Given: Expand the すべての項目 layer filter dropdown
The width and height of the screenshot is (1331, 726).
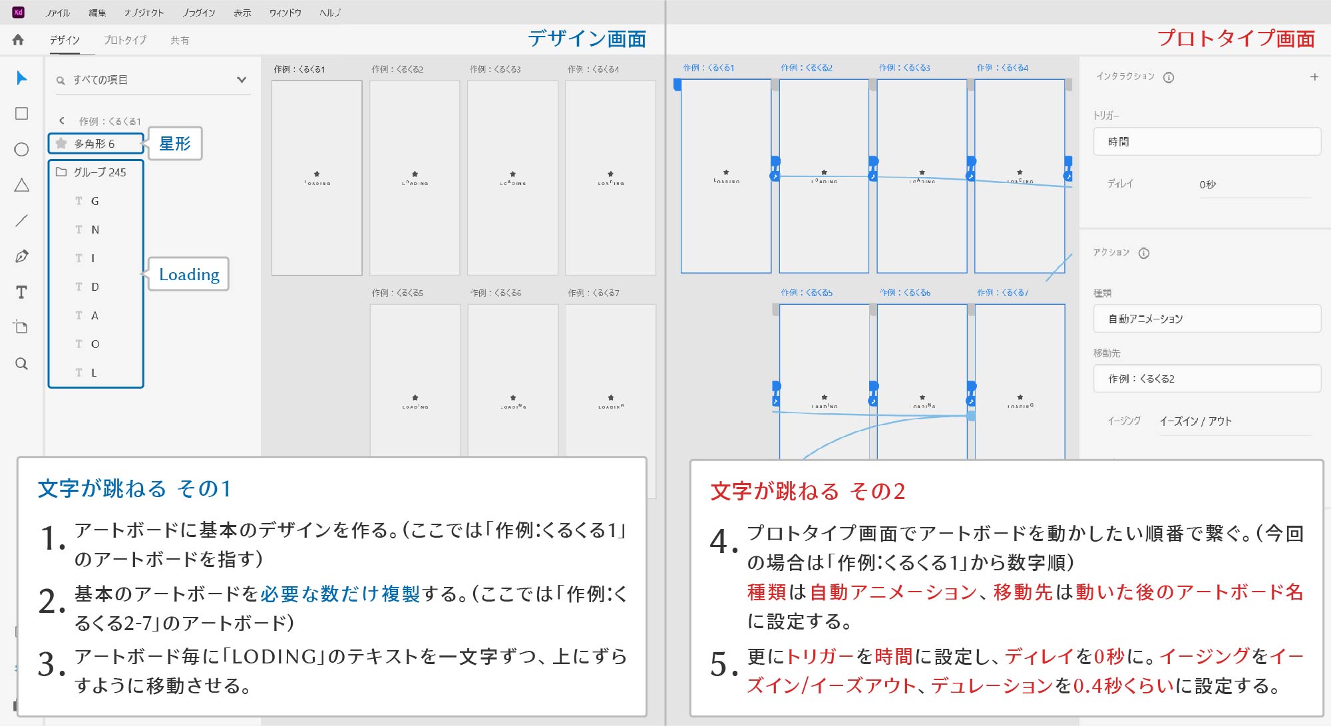Looking at the screenshot, I should coord(241,80).
